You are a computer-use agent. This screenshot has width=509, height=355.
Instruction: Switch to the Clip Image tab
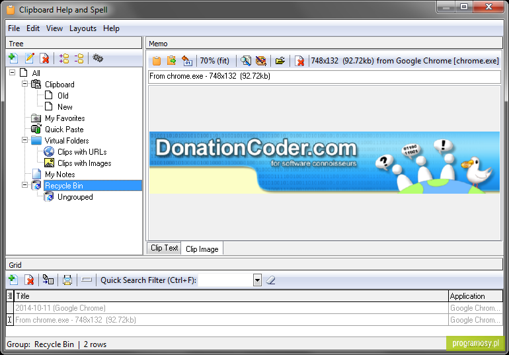202,249
